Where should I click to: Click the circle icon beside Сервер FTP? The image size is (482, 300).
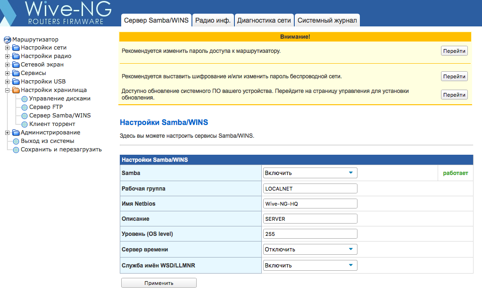point(24,107)
